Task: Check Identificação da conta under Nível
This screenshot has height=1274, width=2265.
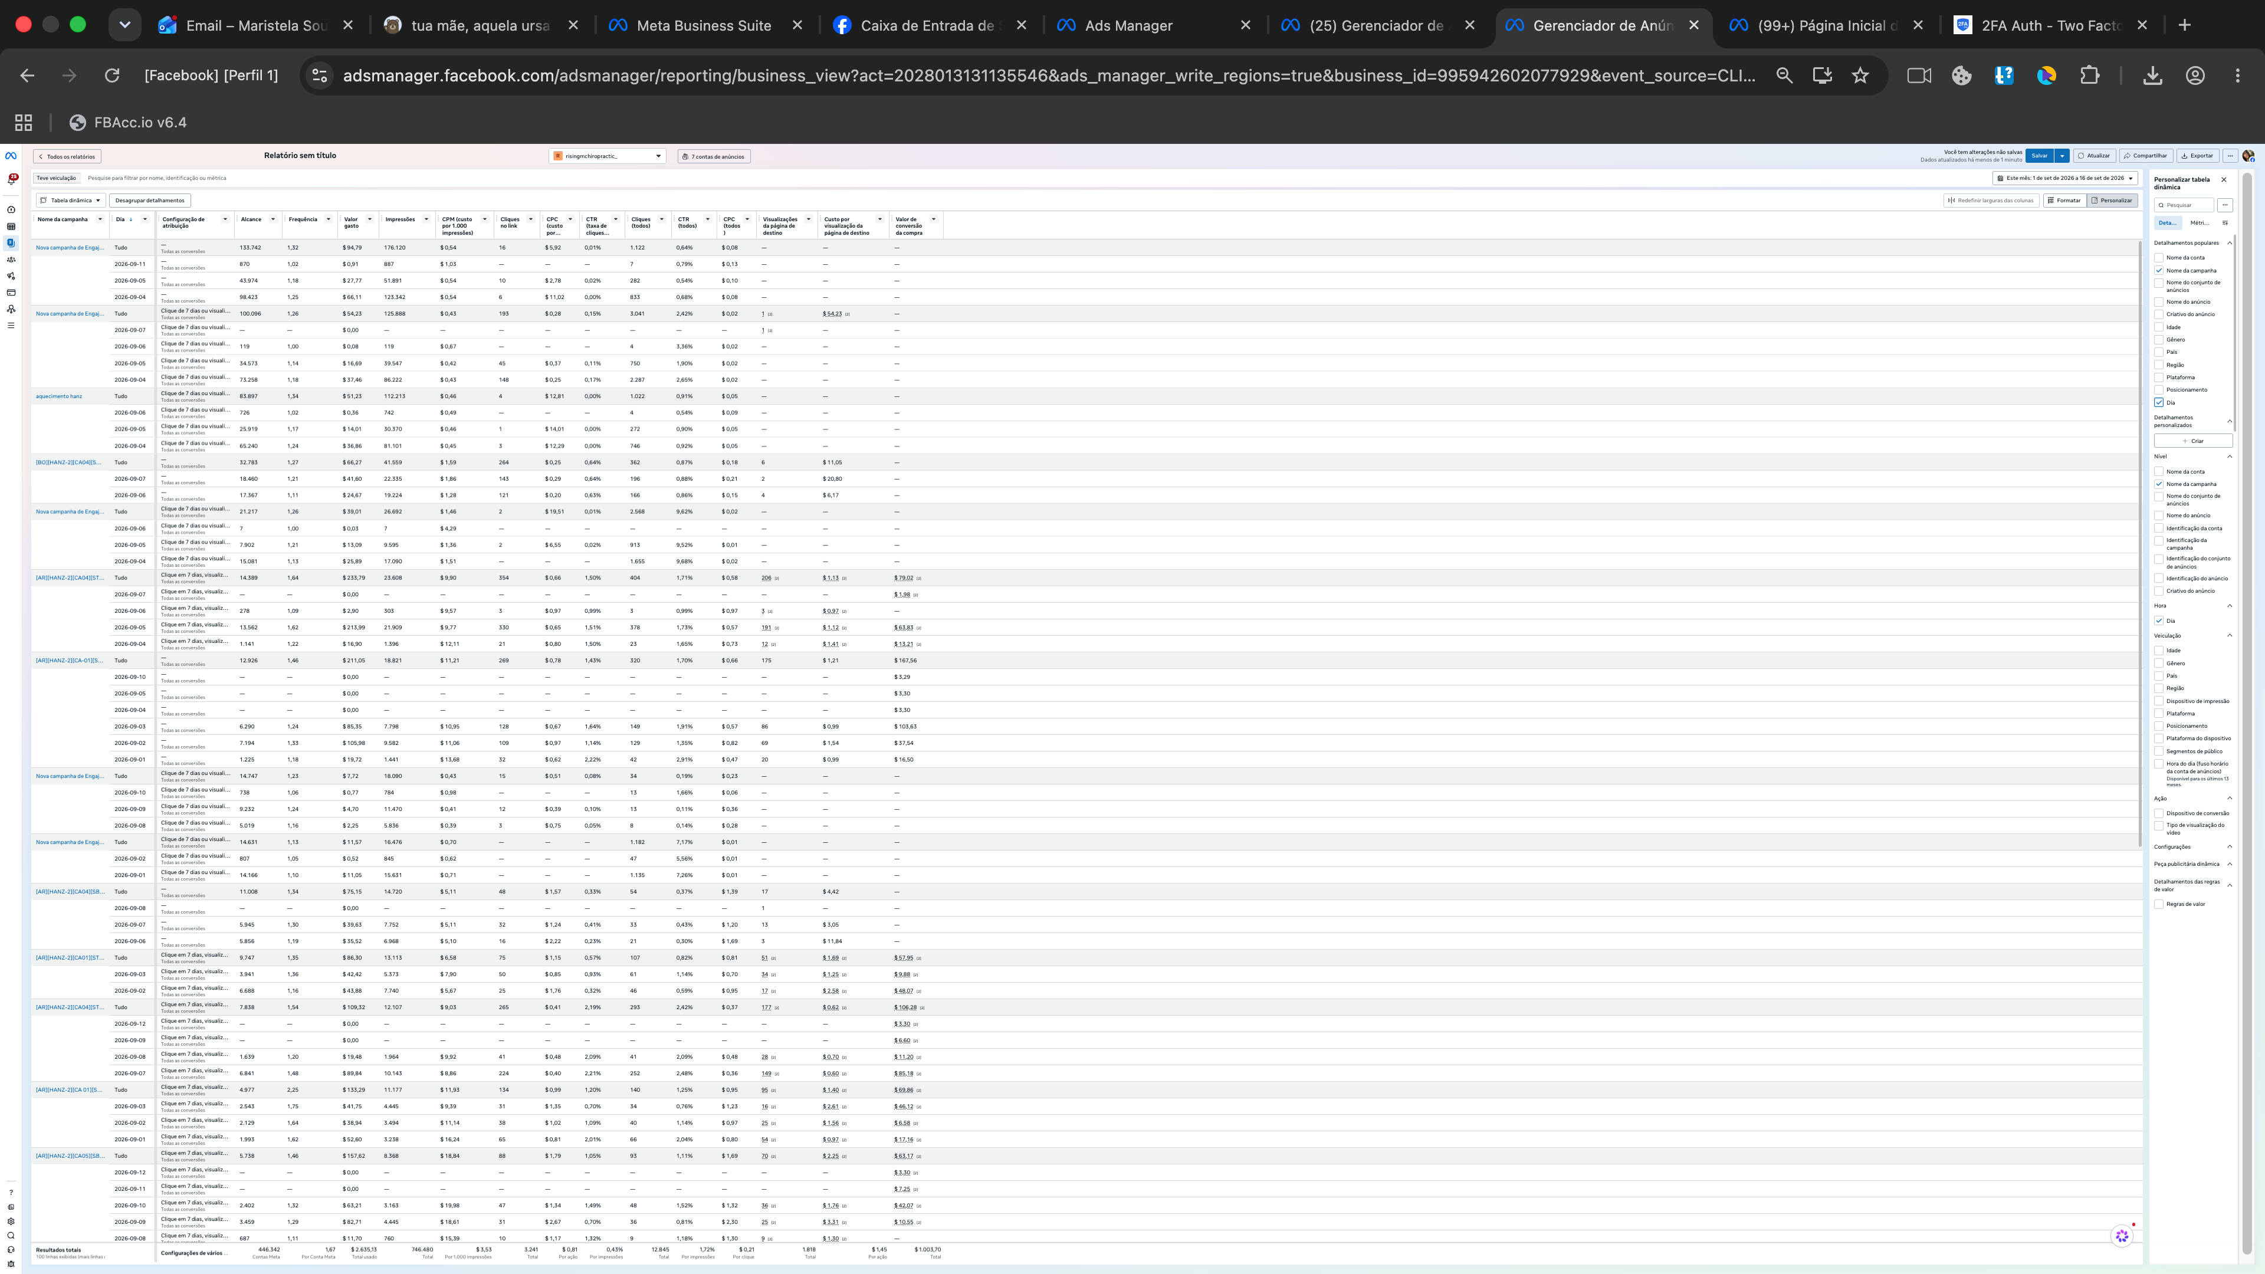Action: tap(2159, 528)
